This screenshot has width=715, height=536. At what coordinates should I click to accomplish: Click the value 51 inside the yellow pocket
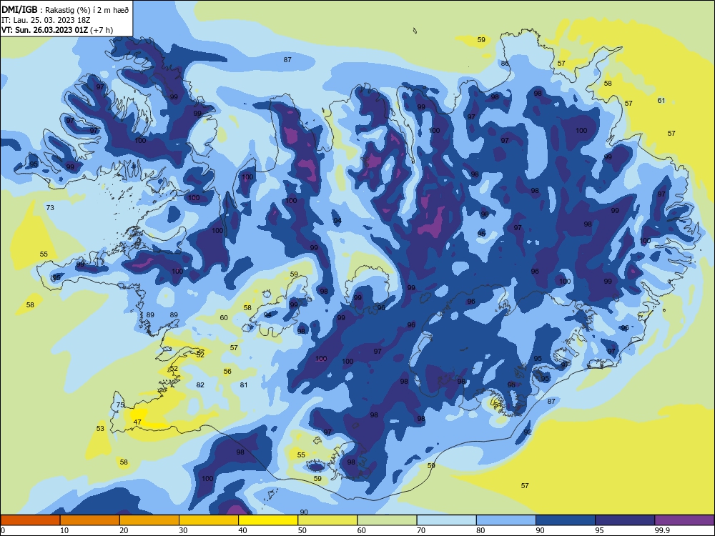498,405
